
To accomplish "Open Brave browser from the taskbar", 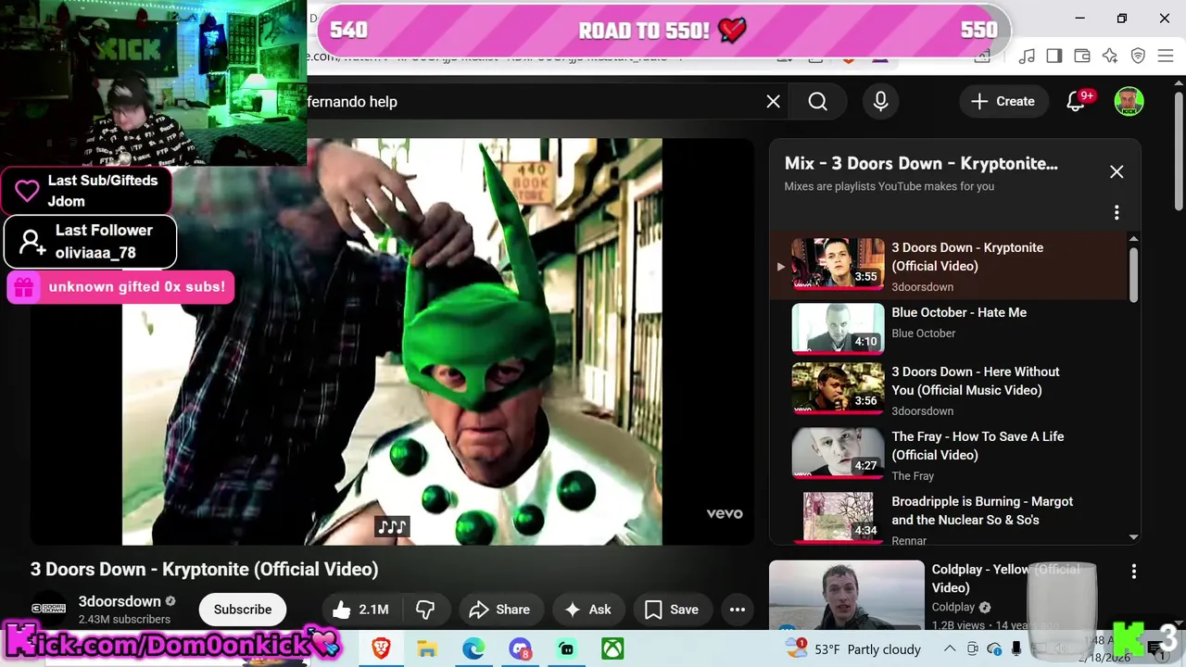I will click(381, 648).
